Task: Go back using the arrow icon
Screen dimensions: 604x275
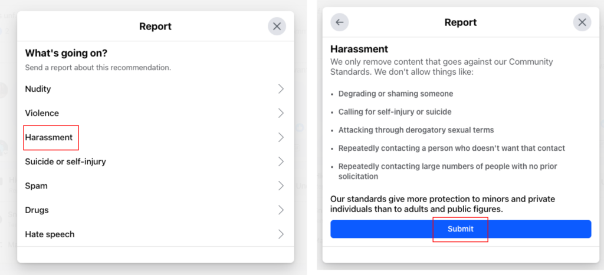Action: (x=339, y=22)
